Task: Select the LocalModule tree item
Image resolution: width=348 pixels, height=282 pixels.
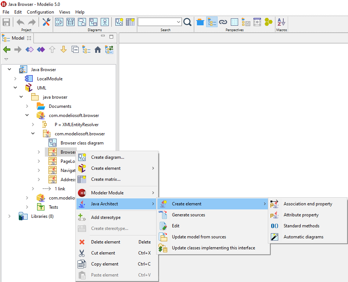Action: click(x=50, y=78)
